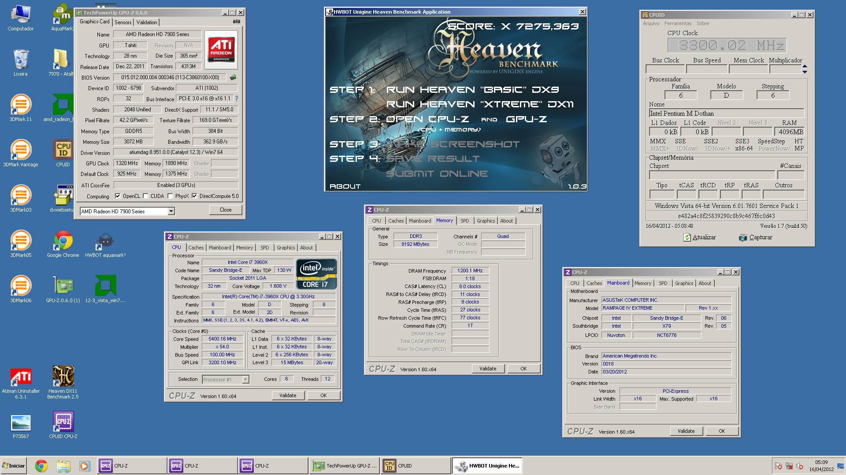The image size is (846, 475).
Task: Switch to Sensors tab in GPU-Z
Action: 123,22
